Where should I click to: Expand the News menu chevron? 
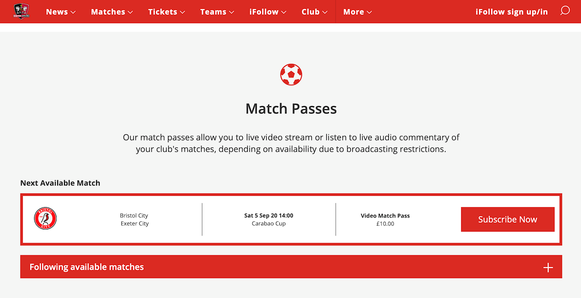point(73,12)
